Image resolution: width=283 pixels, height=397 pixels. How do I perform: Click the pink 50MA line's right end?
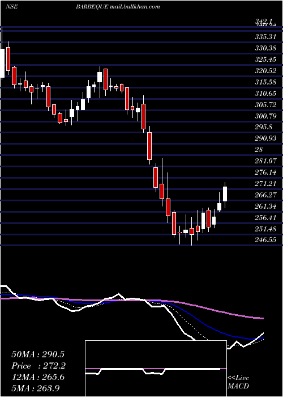[263, 318]
